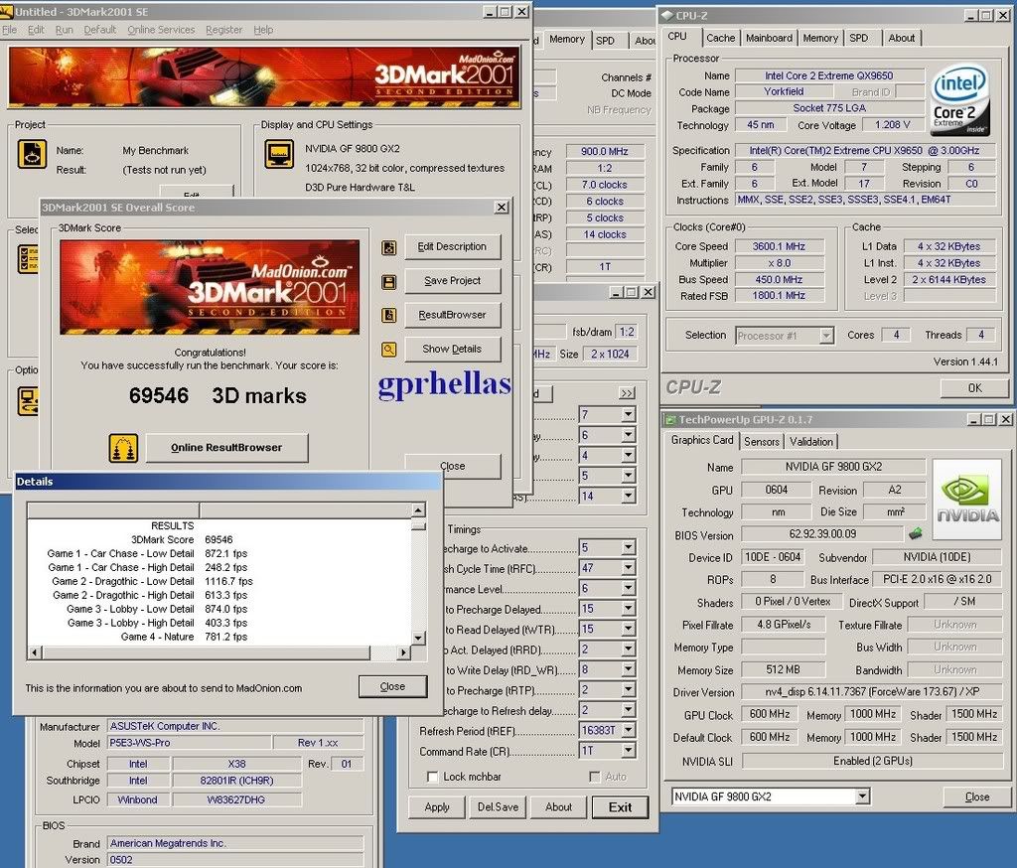
Task: Close the Details dialog with Close button
Action: tap(392, 686)
